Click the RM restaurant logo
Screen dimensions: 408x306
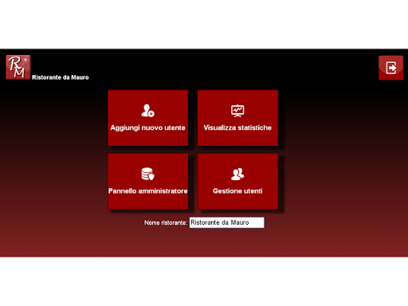coord(18,67)
